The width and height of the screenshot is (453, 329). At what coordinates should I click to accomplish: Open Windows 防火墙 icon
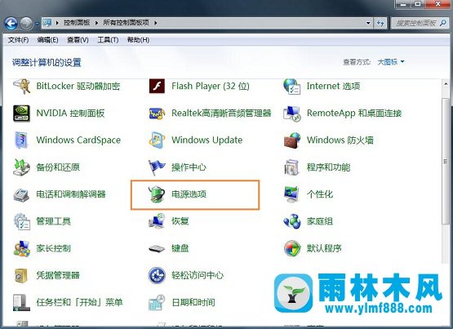click(x=291, y=140)
